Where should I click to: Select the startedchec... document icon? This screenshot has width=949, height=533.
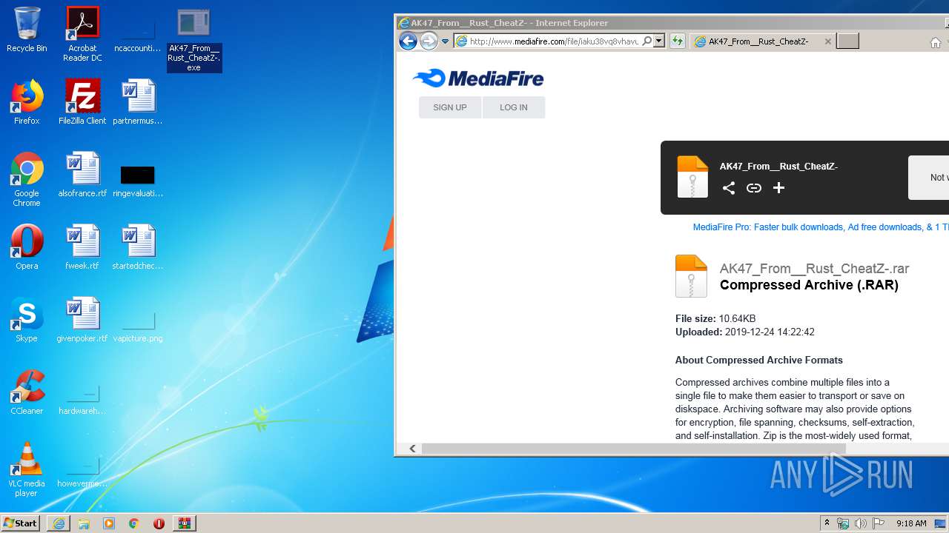coord(138,247)
